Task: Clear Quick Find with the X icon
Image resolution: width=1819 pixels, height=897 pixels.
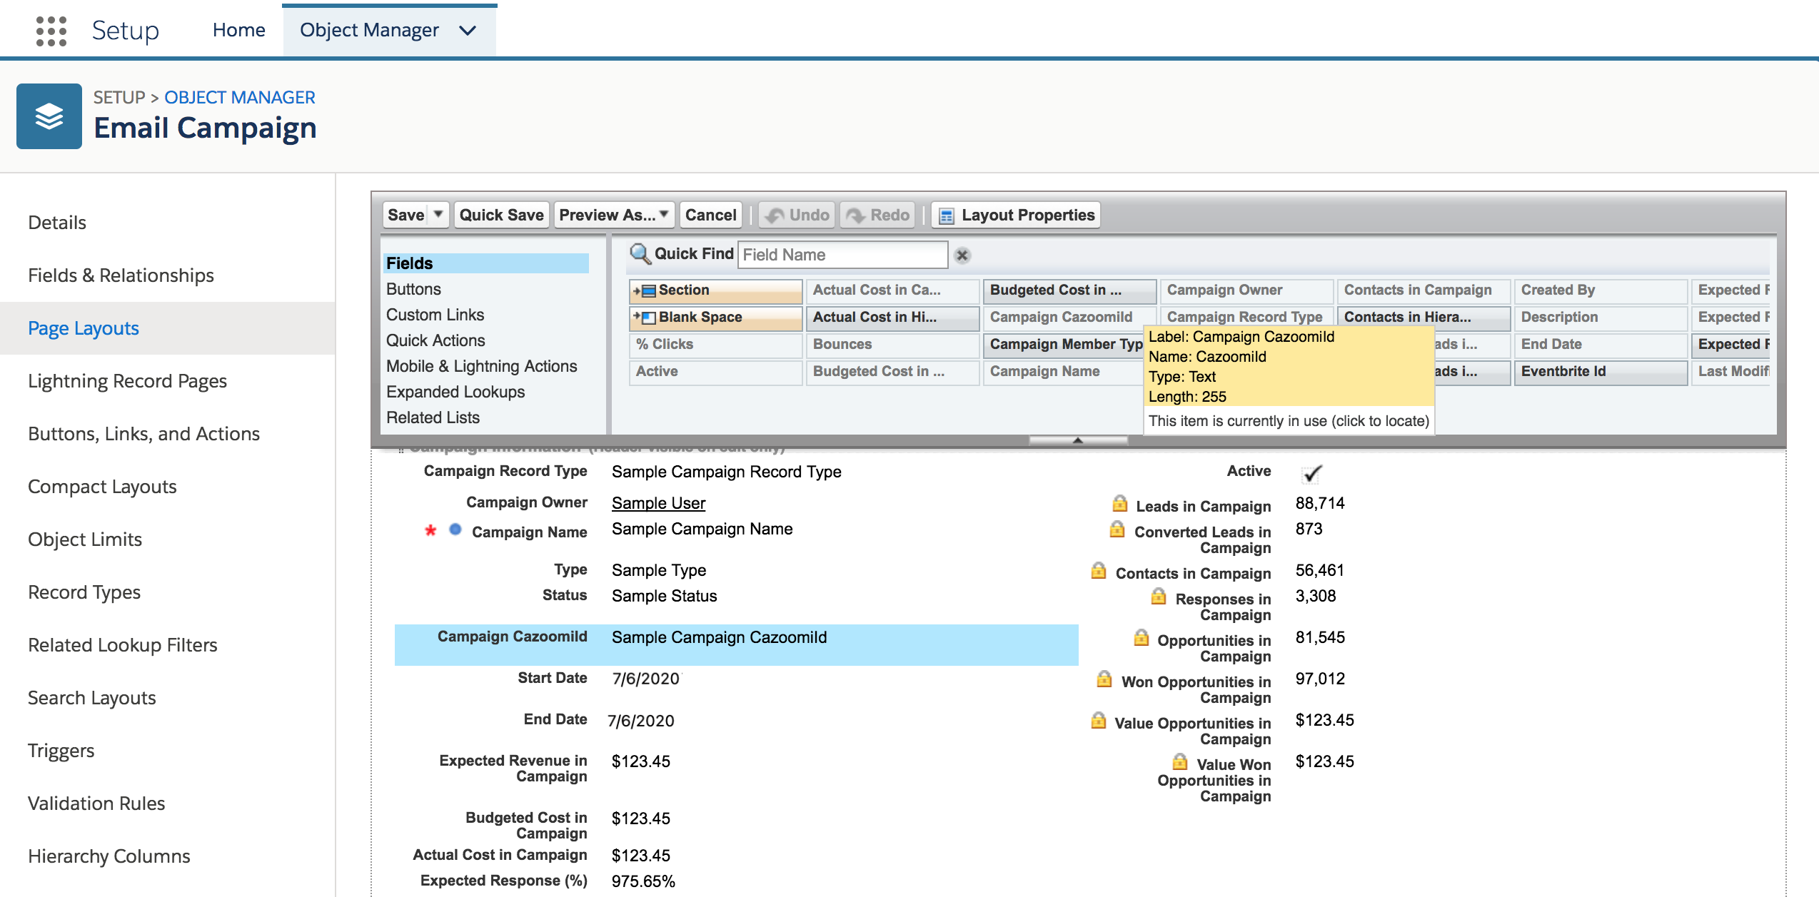Action: point(962,255)
